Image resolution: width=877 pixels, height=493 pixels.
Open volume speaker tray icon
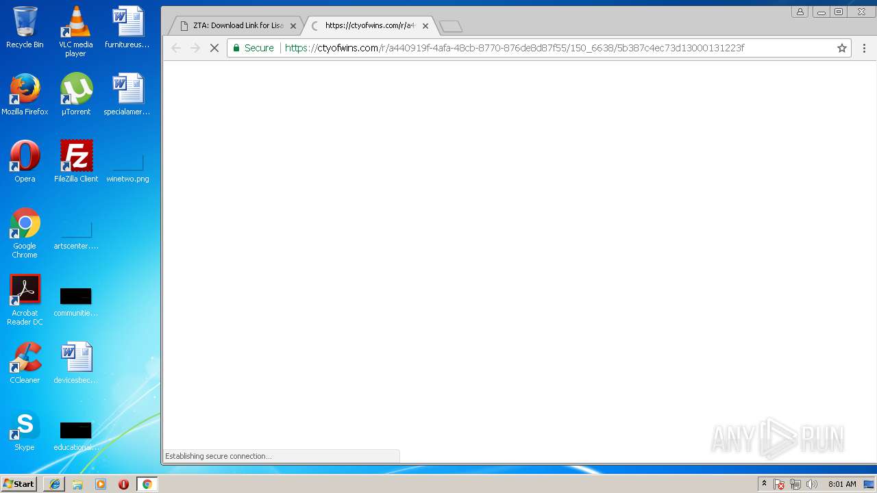[x=812, y=484]
